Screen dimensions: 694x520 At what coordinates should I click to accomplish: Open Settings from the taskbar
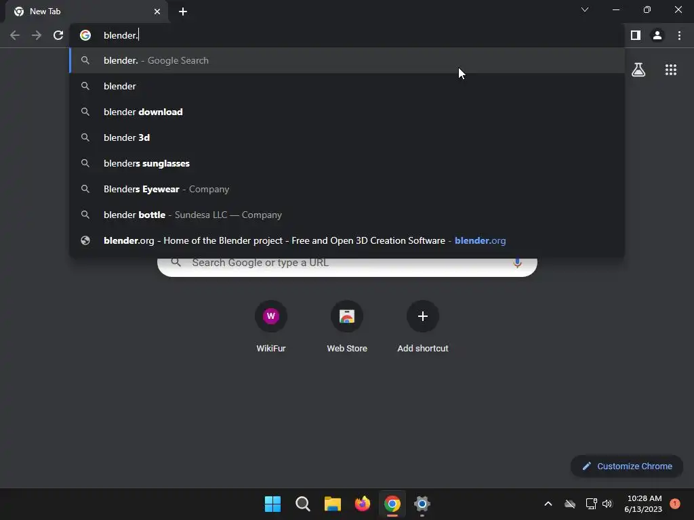[x=422, y=504]
